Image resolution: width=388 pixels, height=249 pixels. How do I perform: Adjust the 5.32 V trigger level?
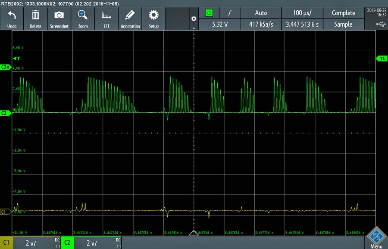(x=219, y=25)
